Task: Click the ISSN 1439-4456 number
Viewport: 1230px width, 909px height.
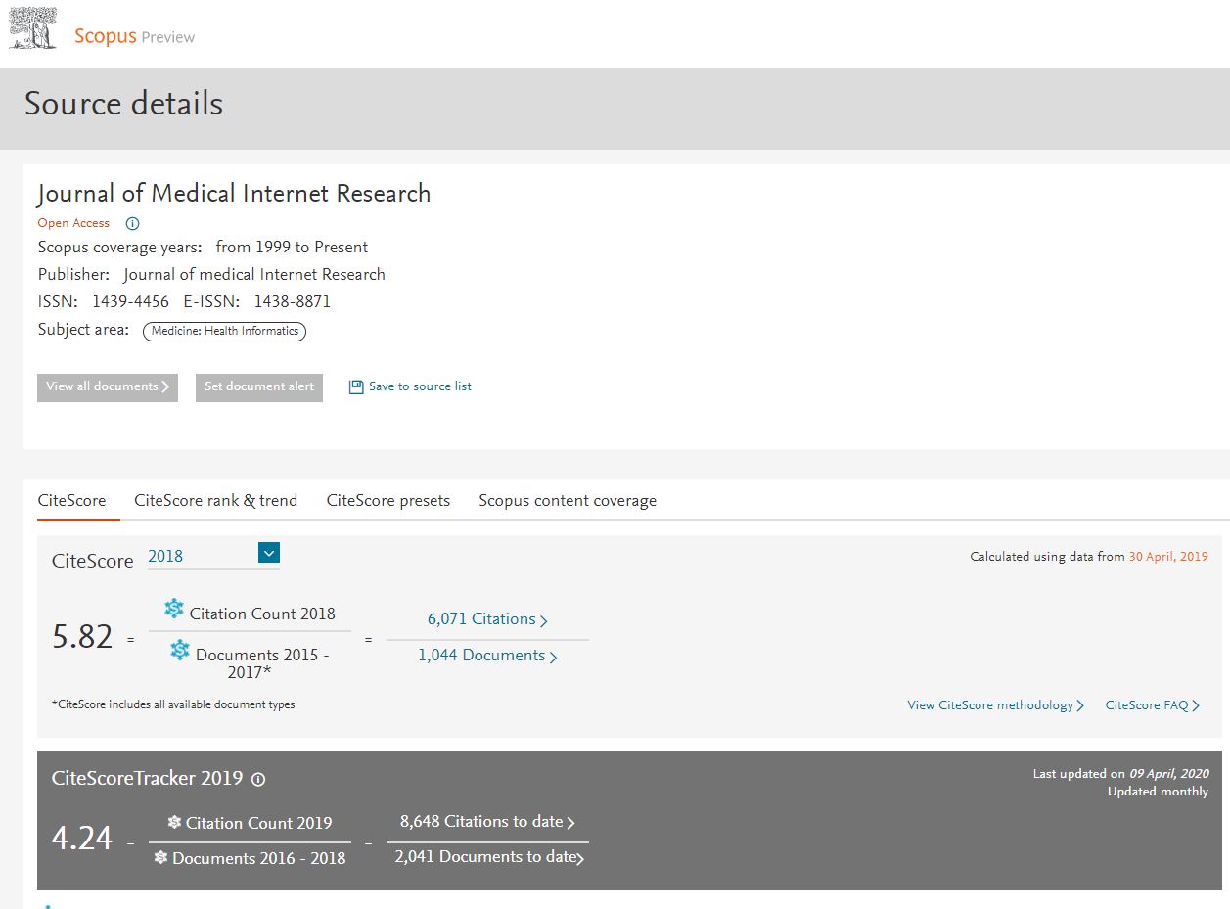Action: click(130, 301)
